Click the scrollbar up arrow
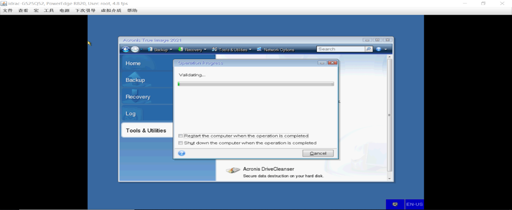This screenshot has height=210, width=512. click(x=389, y=56)
